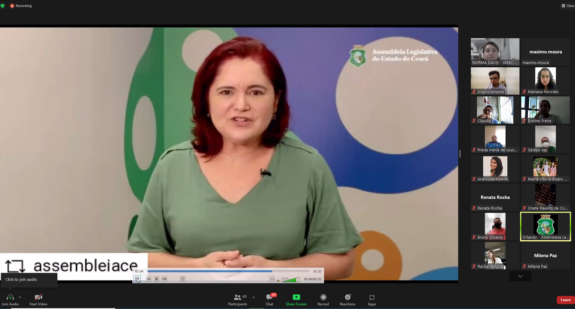
Task: Click the Share Screen icon
Action: (x=296, y=297)
